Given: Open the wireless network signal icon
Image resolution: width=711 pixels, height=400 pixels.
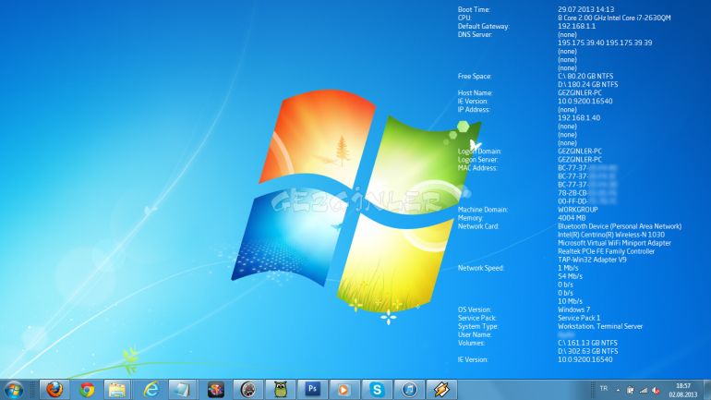Looking at the screenshot, I should [644, 390].
